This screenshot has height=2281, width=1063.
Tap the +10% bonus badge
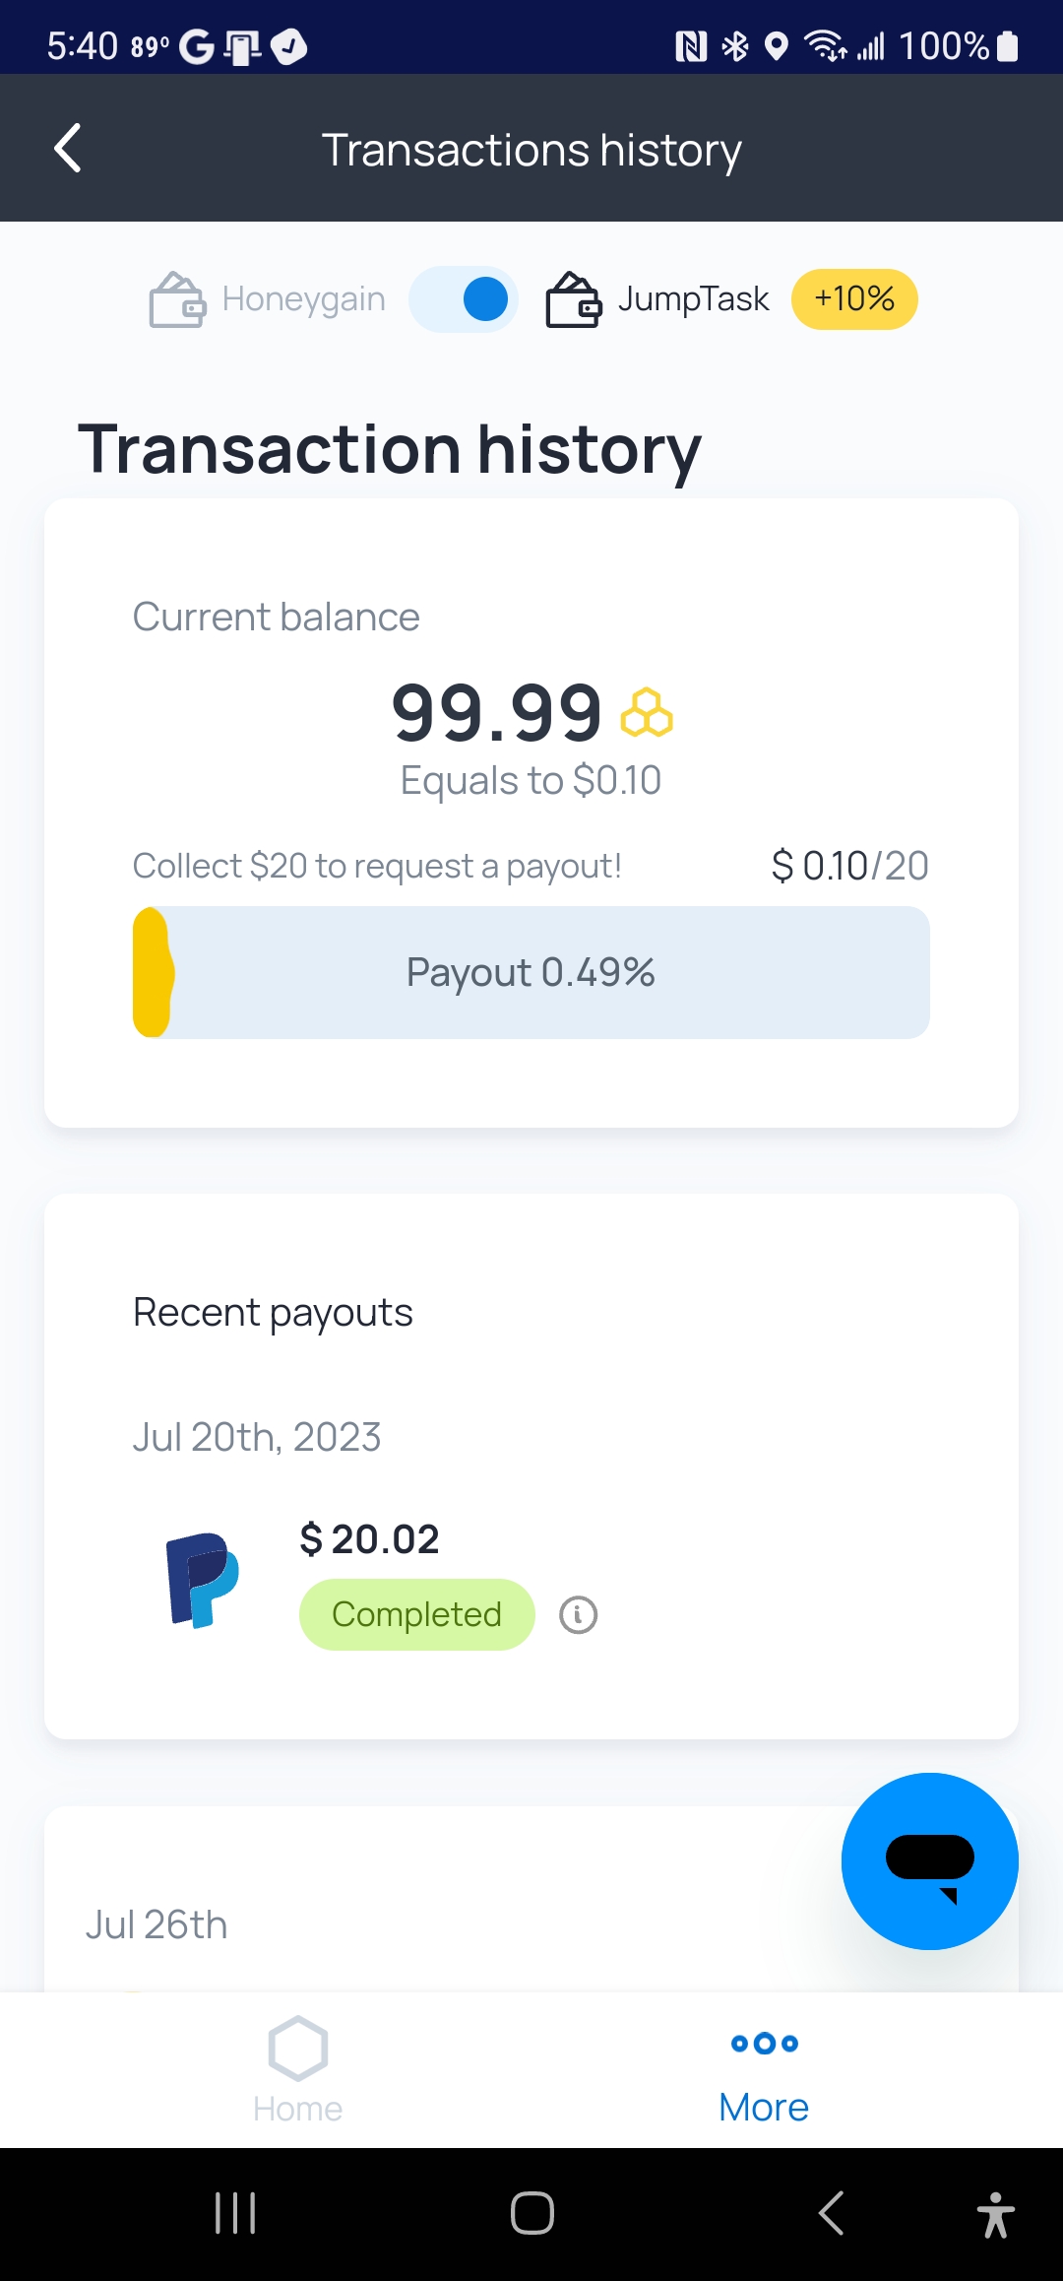(x=854, y=299)
